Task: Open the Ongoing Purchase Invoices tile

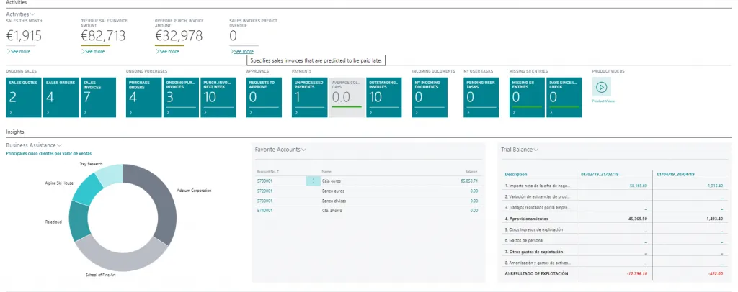Action: (x=181, y=97)
